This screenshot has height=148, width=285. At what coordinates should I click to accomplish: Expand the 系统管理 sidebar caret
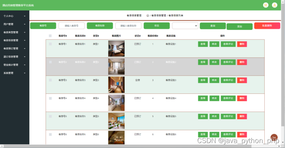25,73
